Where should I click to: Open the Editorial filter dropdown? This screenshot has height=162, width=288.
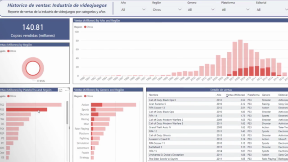(272, 9)
